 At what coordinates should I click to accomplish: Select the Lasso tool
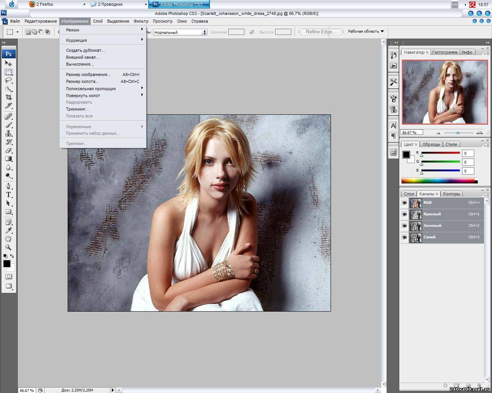click(8, 80)
